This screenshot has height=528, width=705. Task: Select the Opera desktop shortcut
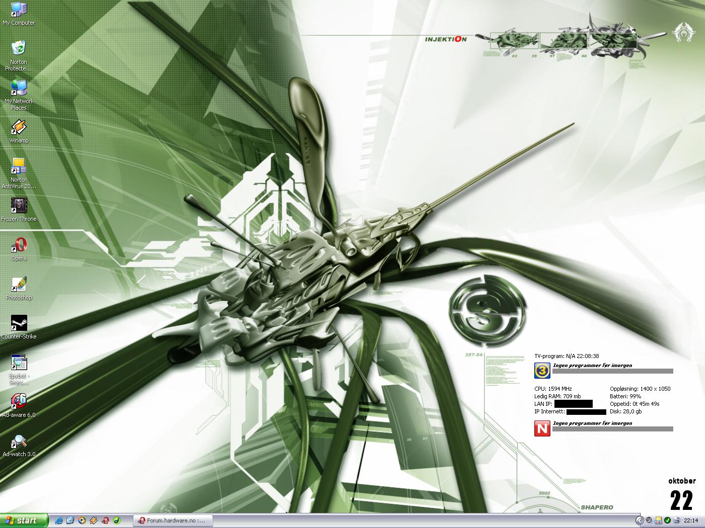(x=19, y=248)
